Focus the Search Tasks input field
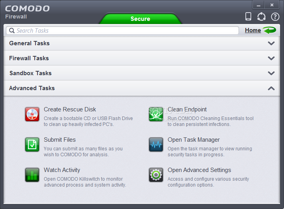284x209 pixels. [x=122, y=31]
